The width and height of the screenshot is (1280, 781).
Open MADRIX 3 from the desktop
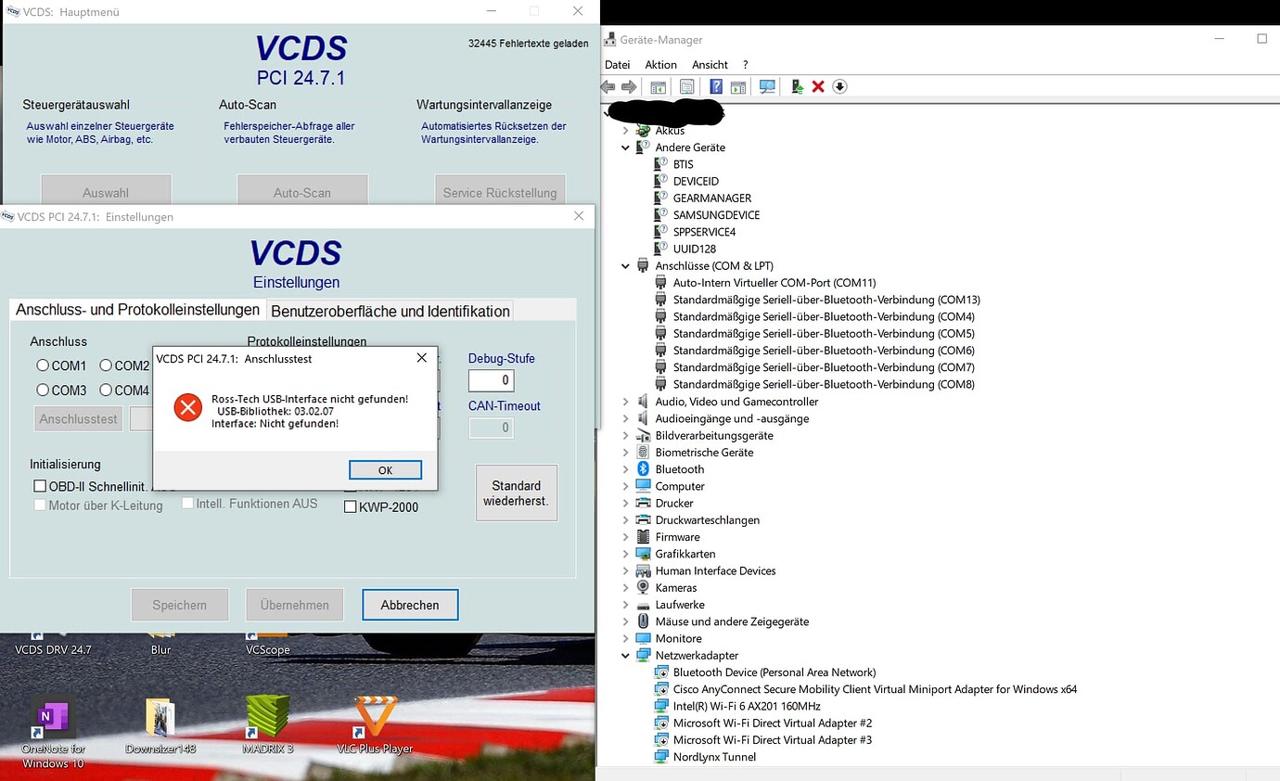267,725
